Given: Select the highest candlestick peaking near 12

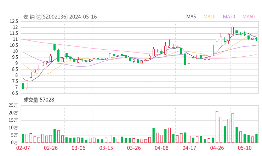Looking at the screenshot, I should (x=233, y=30).
